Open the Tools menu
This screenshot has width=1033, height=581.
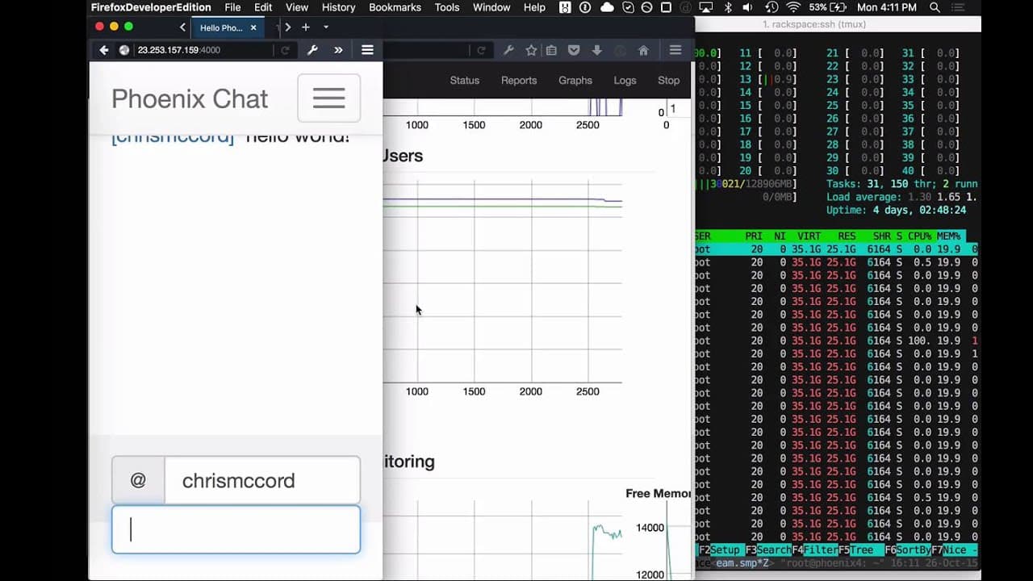[x=447, y=7]
